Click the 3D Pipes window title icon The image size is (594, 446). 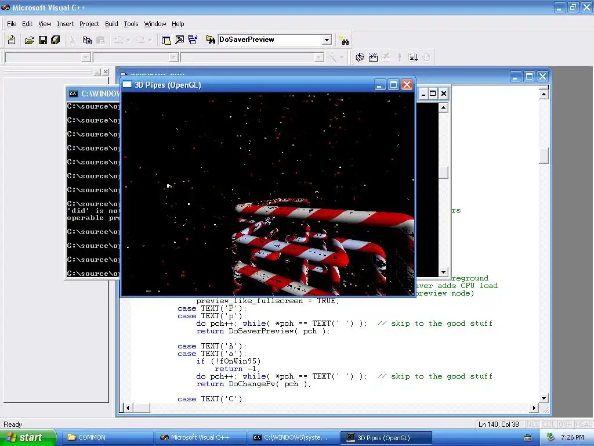point(127,85)
